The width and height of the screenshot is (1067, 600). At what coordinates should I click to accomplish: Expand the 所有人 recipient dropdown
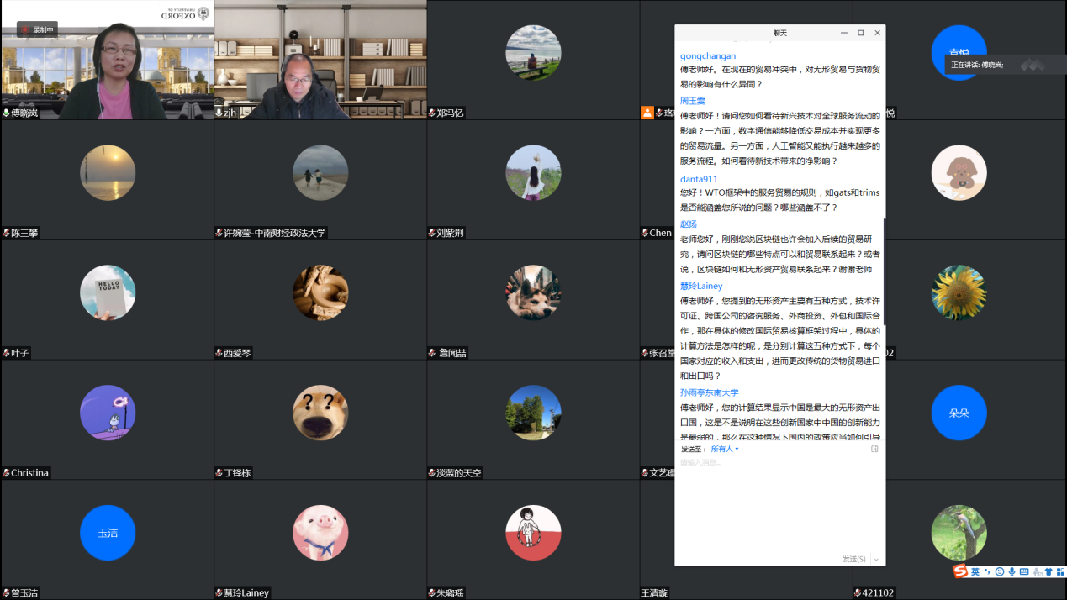(724, 449)
